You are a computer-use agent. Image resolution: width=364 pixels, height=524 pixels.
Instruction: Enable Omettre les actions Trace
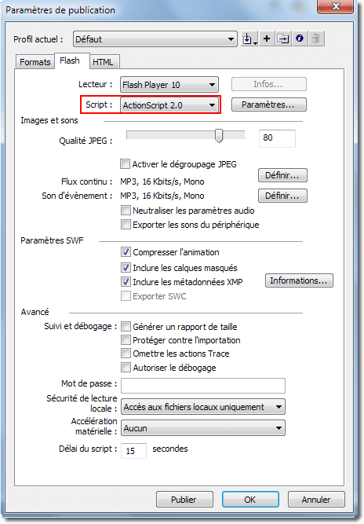[x=126, y=354]
